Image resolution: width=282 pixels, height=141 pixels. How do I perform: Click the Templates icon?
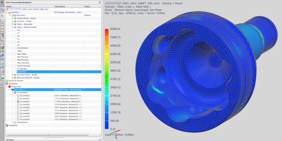tap(7, 125)
